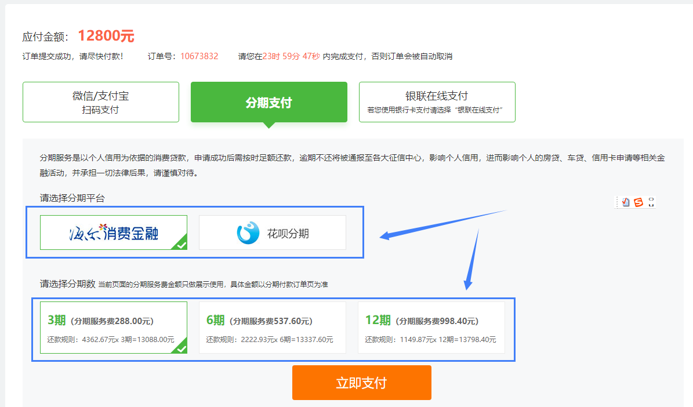The image size is (693, 407).
Task: Click the Sogou input method S icon
Action: click(x=638, y=202)
